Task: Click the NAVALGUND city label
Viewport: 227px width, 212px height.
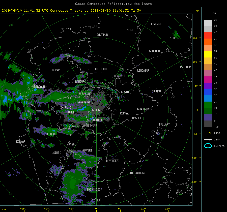Action: pos(83,102)
